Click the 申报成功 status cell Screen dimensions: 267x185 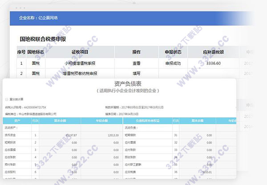coord(173,63)
